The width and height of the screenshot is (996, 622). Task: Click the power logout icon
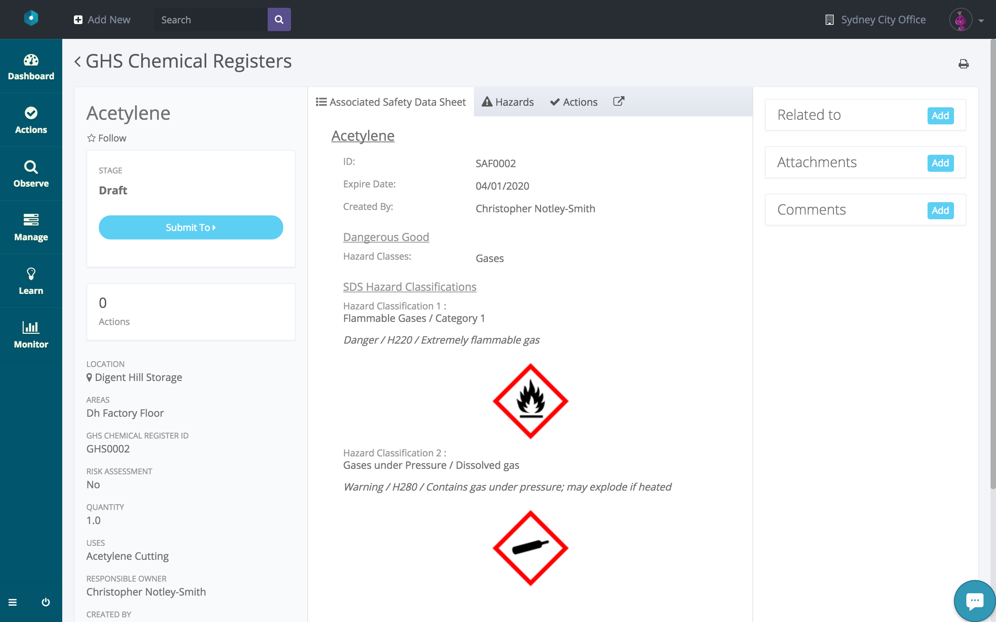[46, 602]
